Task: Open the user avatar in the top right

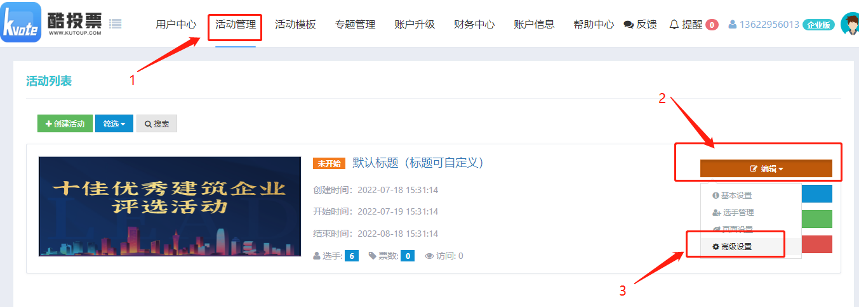Action: click(x=849, y=24)
